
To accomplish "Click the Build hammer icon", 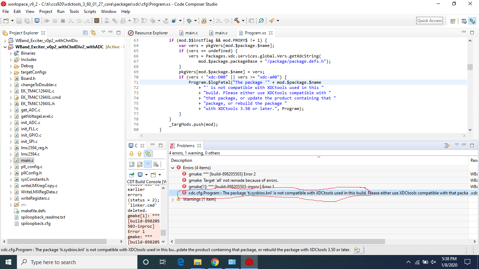I will click(237, 21).
